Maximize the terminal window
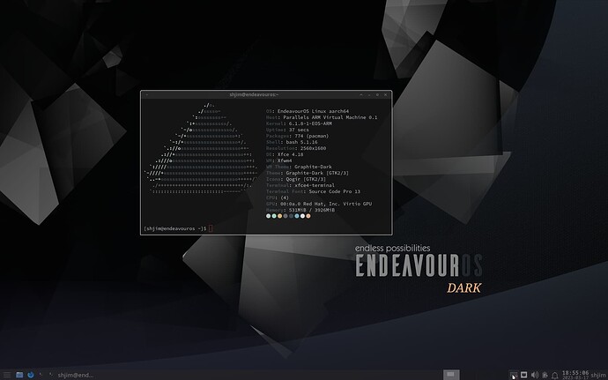Image resolution: width=608 pixels, height=380 pixels. pyautogui.click(x=377, y=94)
